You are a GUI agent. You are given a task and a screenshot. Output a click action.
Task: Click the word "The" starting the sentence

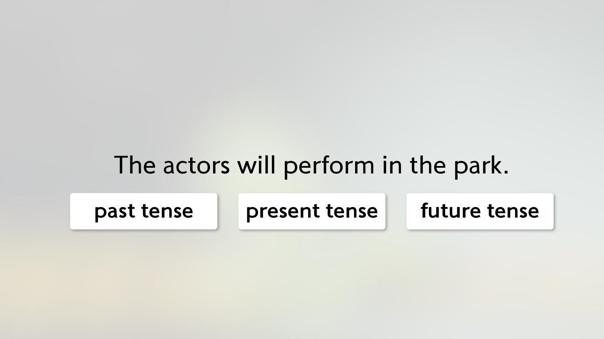tap(135, 165)
